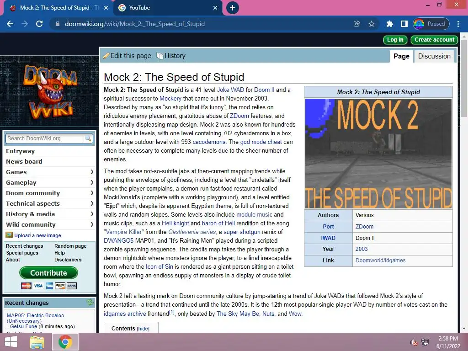
Task: Switch to the YouTube browser tab
Action: tap(168, 8)
